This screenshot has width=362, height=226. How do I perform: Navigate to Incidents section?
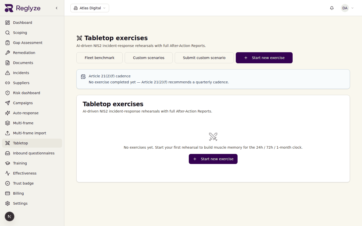click(x=32, y=73)
